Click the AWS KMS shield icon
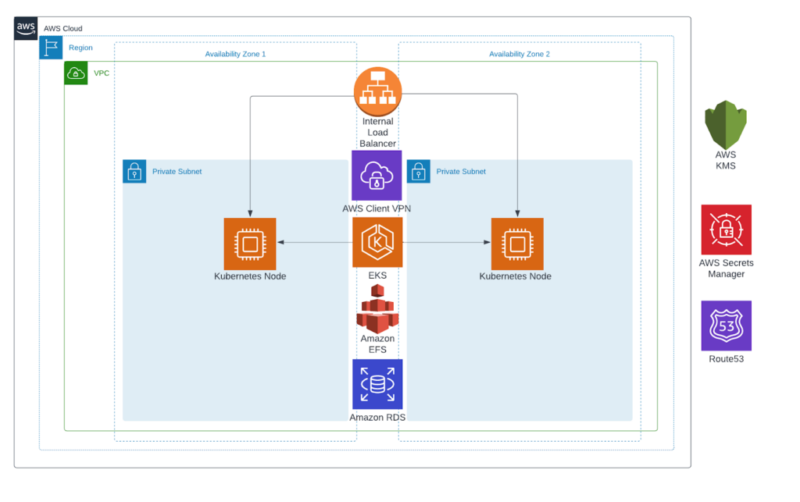The height and width of the screenshot is (502, 800). point(726,125)
